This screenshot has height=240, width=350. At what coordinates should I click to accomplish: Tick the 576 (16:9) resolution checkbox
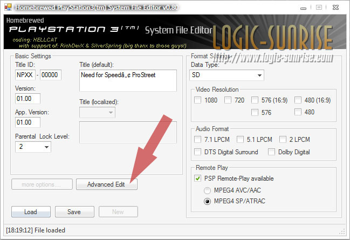point(255,100)
